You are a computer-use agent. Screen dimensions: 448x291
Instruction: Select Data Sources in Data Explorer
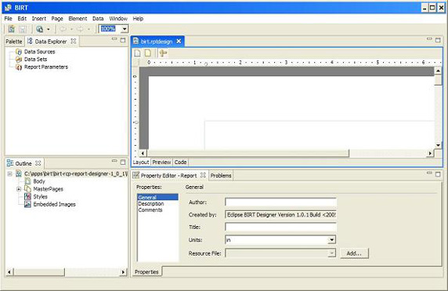coord(39,52)
